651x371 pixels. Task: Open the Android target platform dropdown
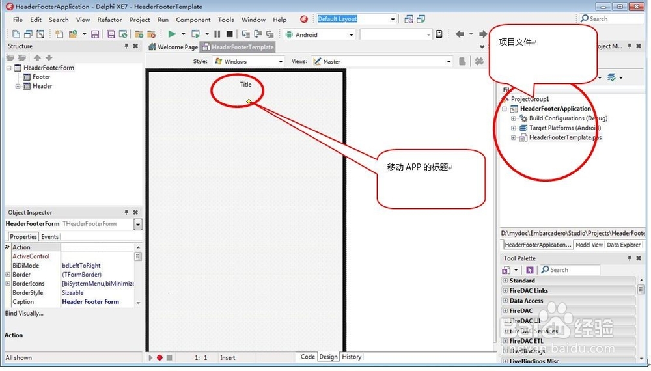tap(352, 35)
